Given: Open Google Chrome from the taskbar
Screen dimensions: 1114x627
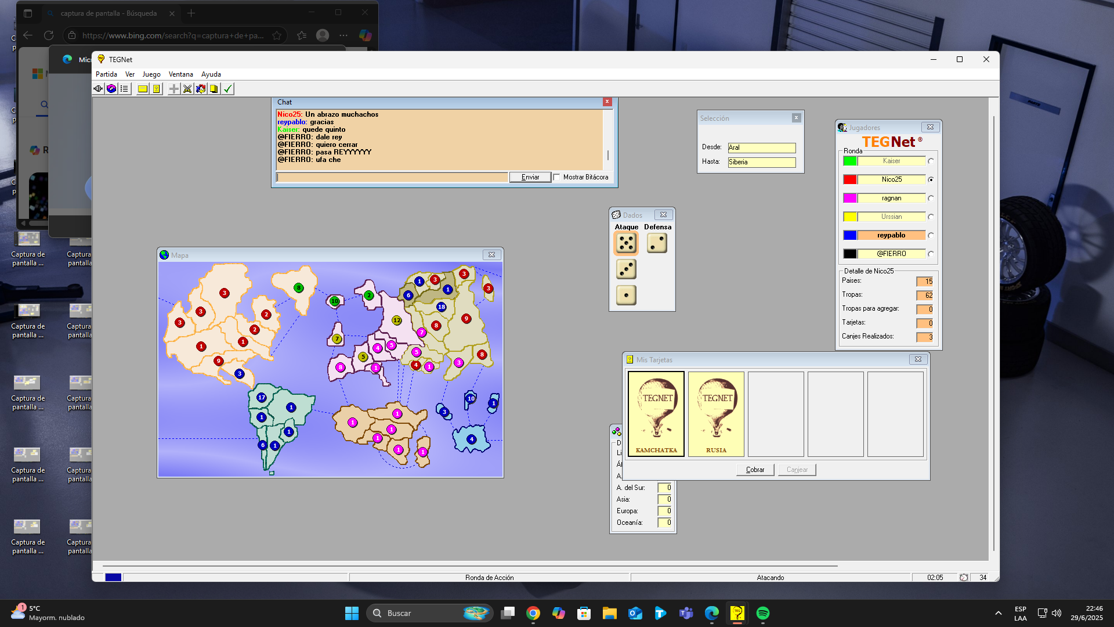Looking at the screenshot, I should pos(533,613).
